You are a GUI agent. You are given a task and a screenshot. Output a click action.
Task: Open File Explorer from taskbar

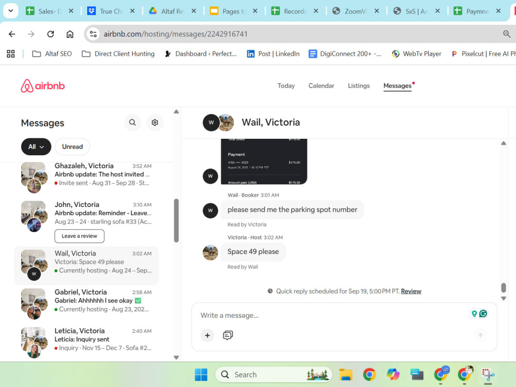pyautogui.click(x=346, y=375)
